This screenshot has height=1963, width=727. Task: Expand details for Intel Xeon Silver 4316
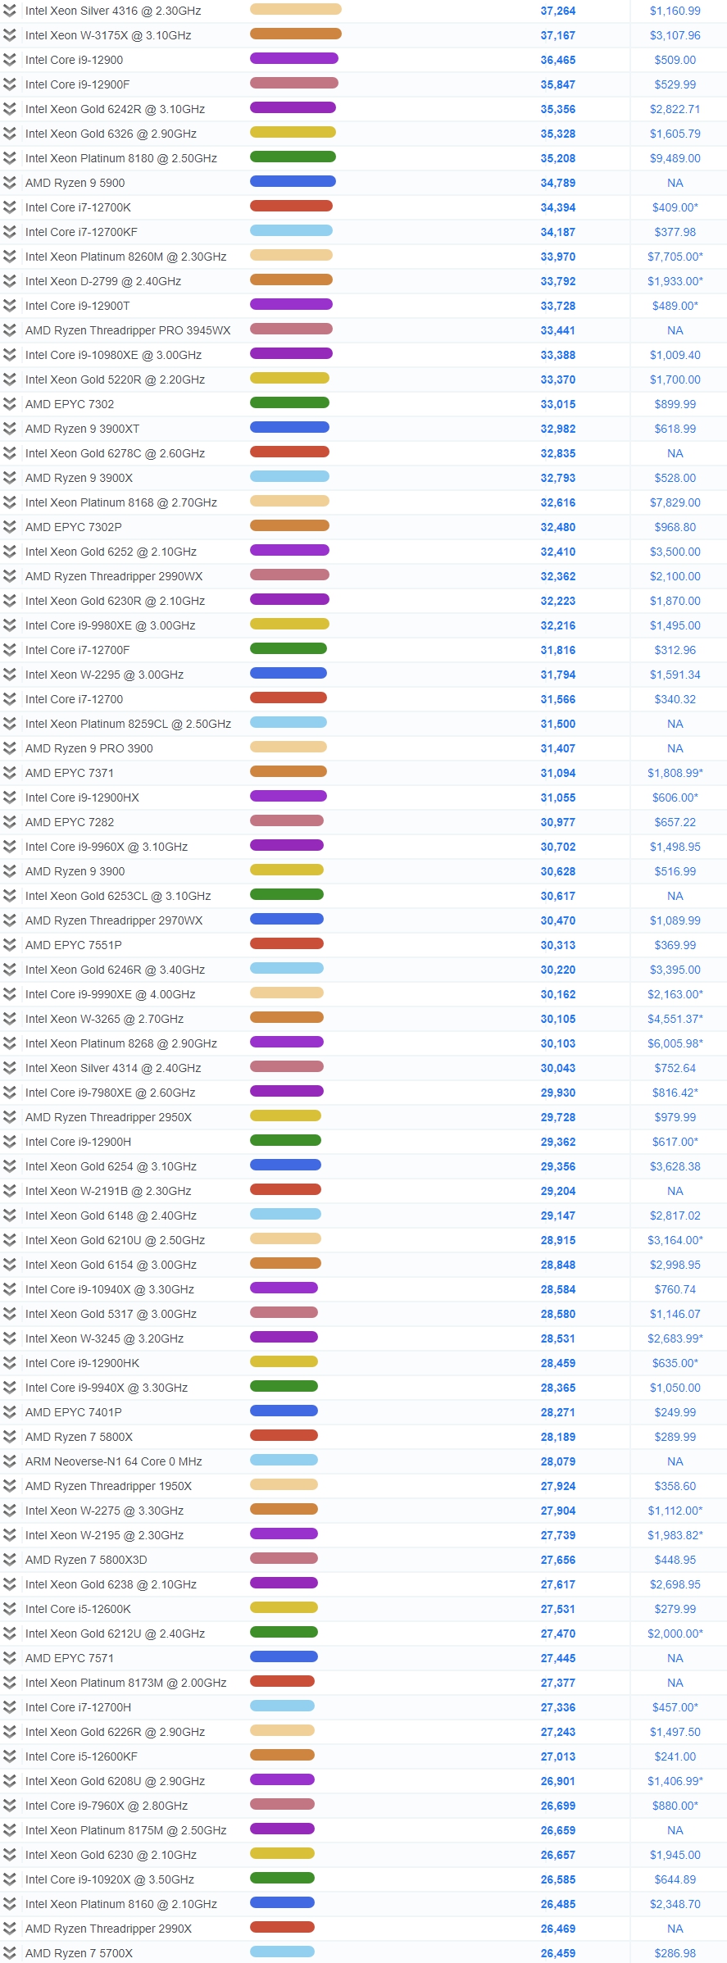click(9, 11)
